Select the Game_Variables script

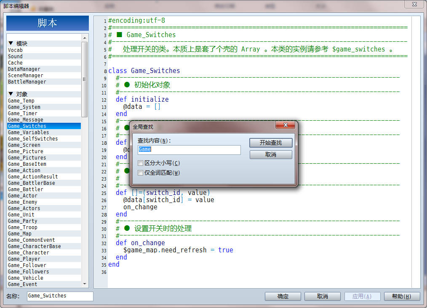click(x=44, y=132)
